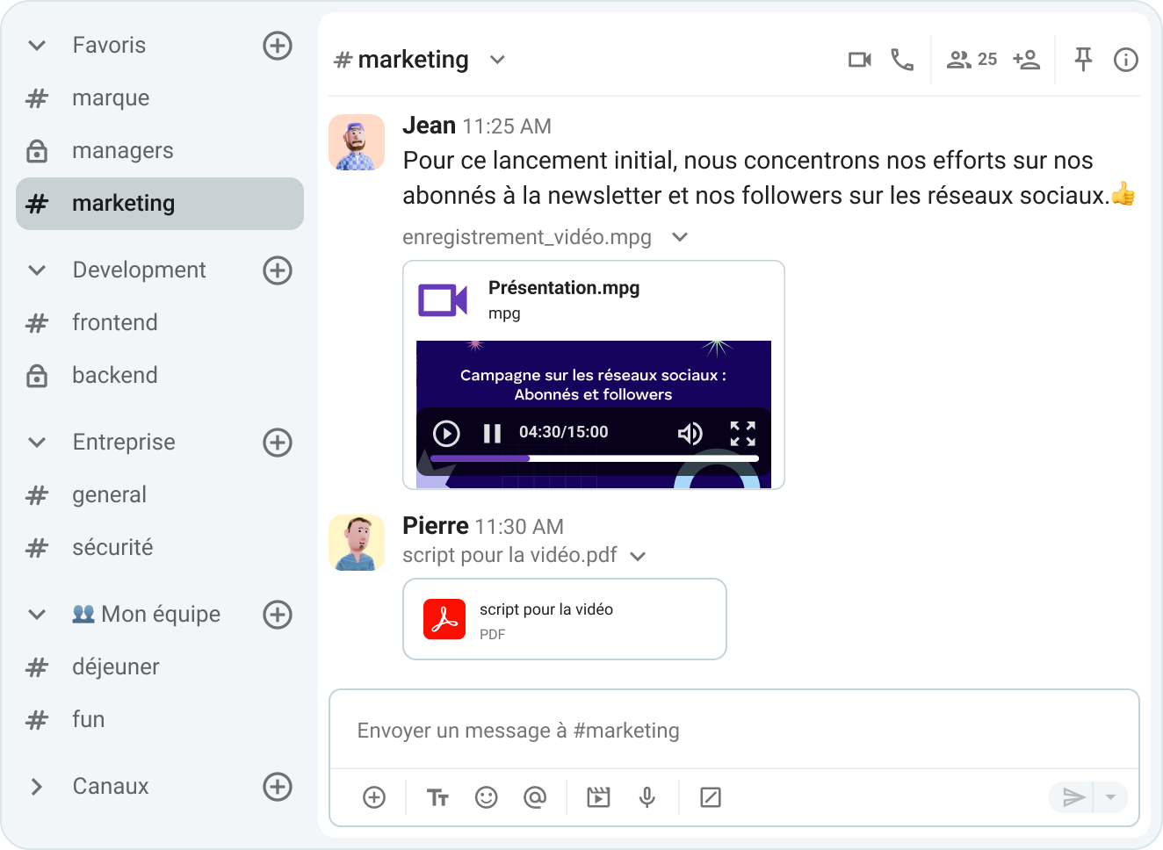Pause the Présentation.mpg video playback
Screen dimensions: 1163x850
491,433
